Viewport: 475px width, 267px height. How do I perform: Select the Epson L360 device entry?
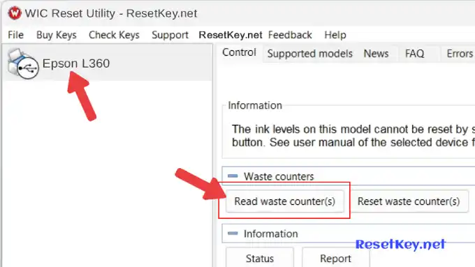(108, 63)
